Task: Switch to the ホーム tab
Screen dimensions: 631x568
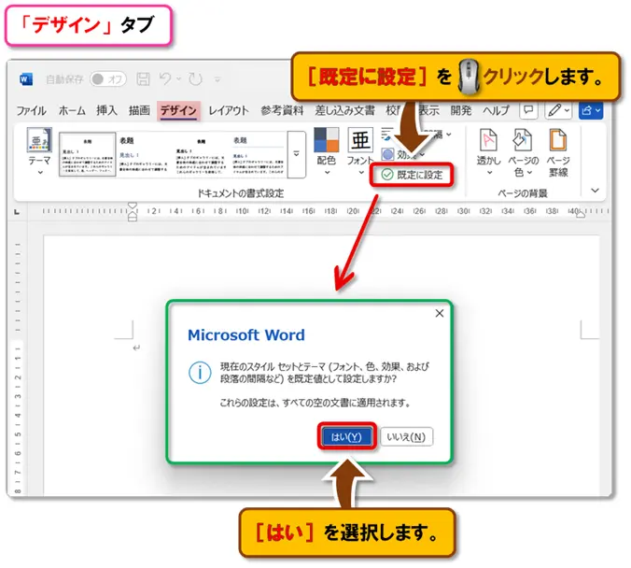Action: coord(72,110)
